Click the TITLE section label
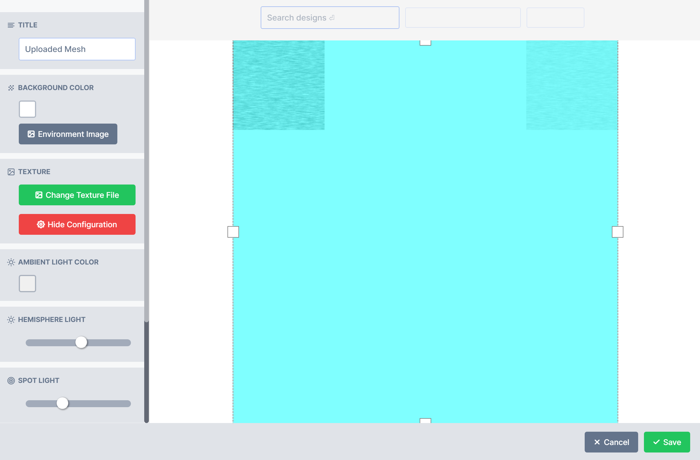700x460 pixels. (28, 25)
